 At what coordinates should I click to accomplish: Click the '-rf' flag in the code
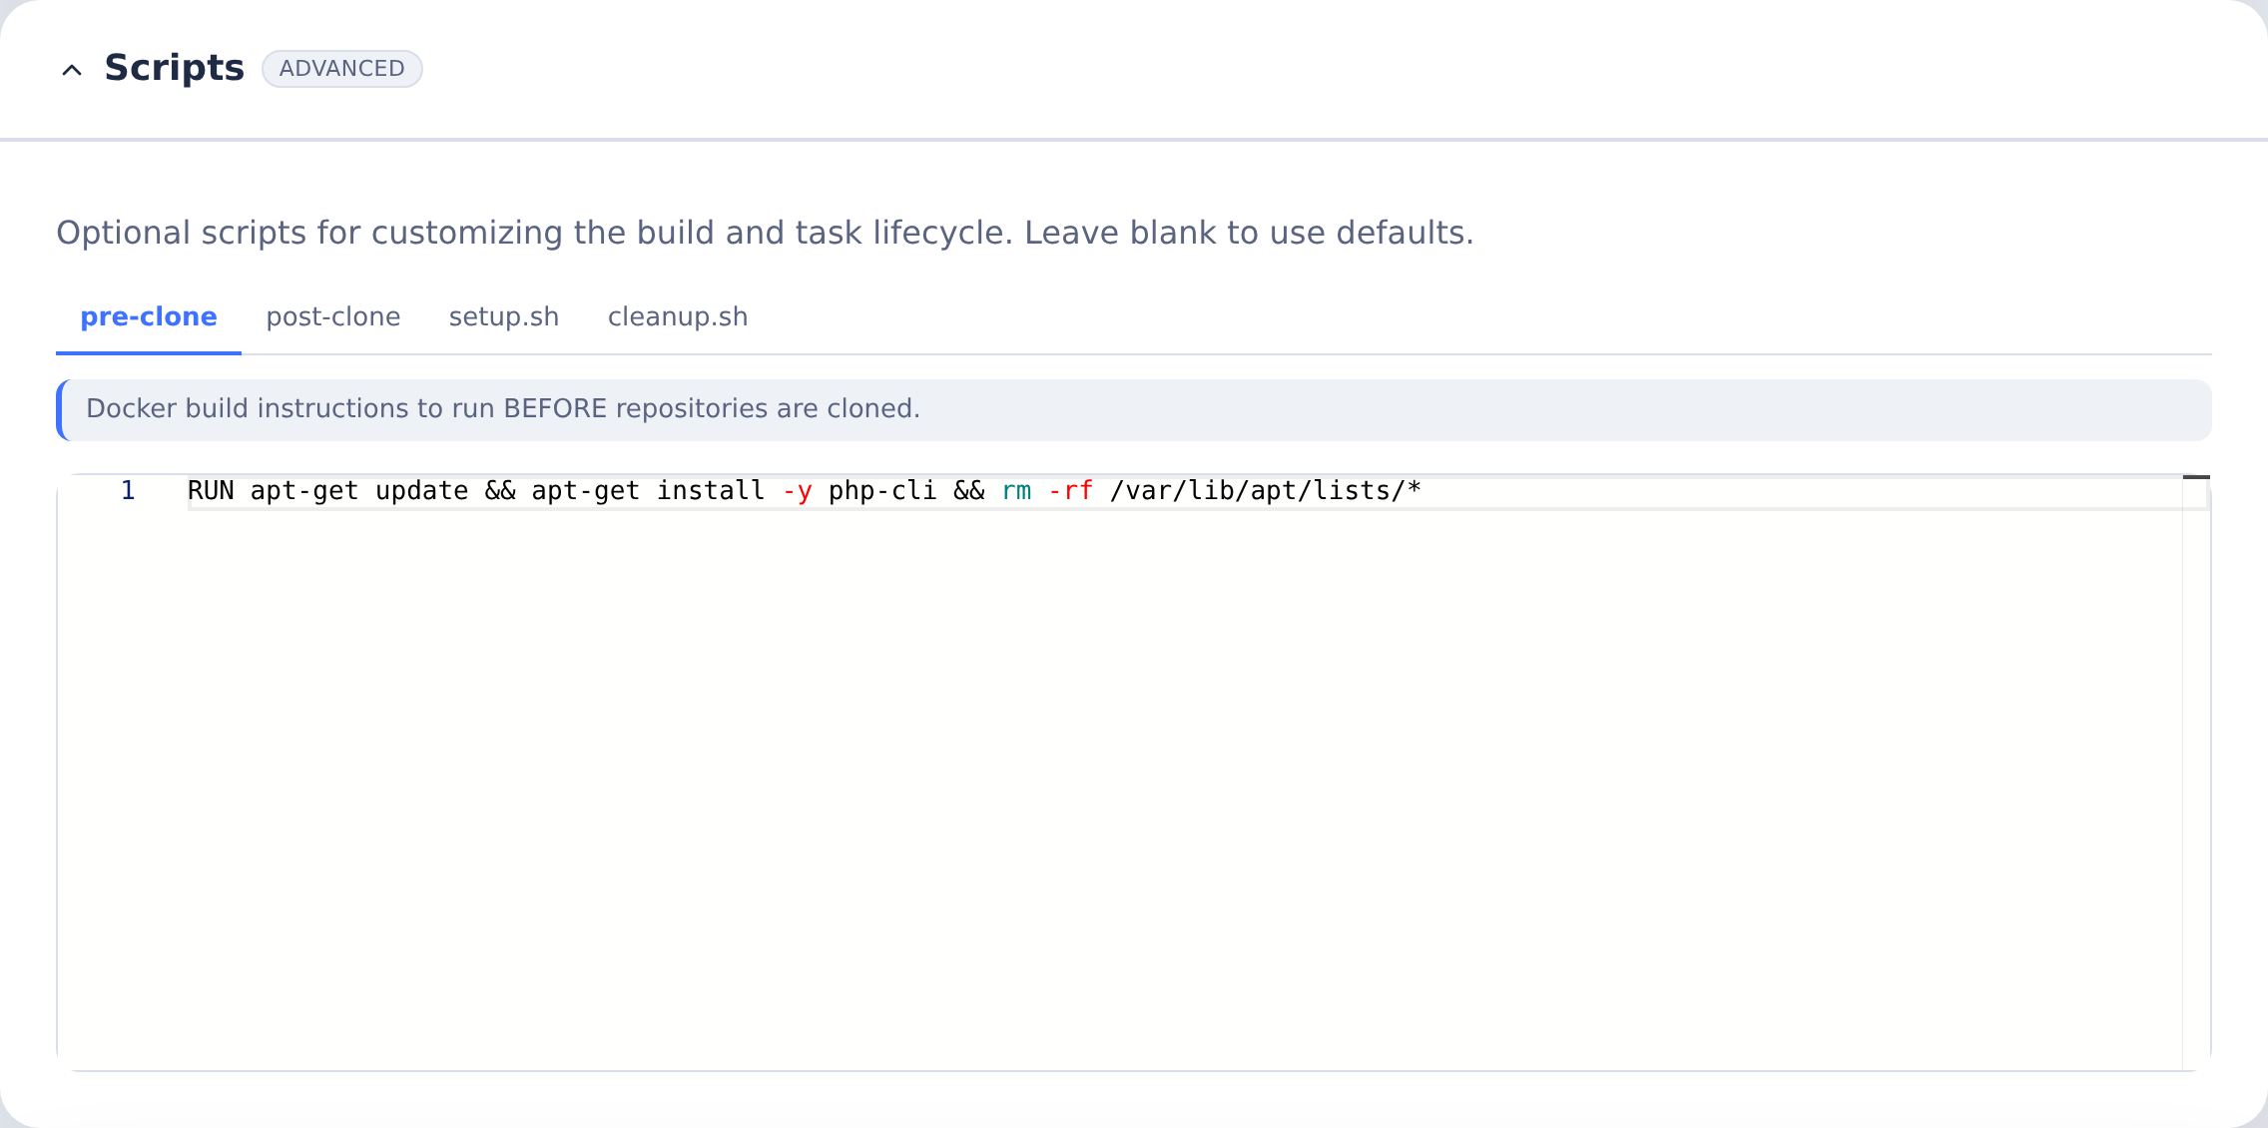[1071, 491]
